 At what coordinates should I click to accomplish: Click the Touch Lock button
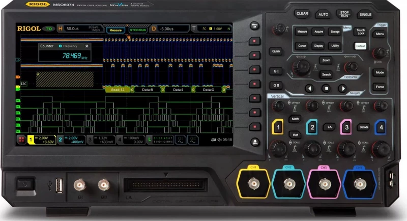coord(361,32)
